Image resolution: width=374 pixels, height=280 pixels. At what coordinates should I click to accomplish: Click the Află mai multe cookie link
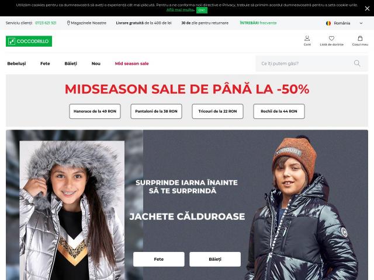pyautogui.click(x=180, y=10)
